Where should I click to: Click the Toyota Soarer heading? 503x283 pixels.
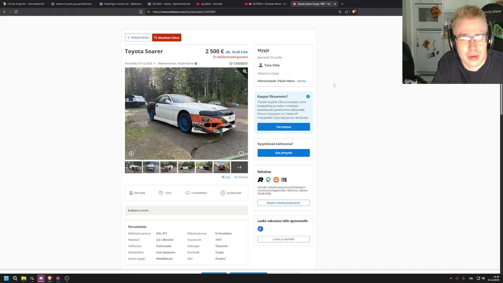click(144, 51)
